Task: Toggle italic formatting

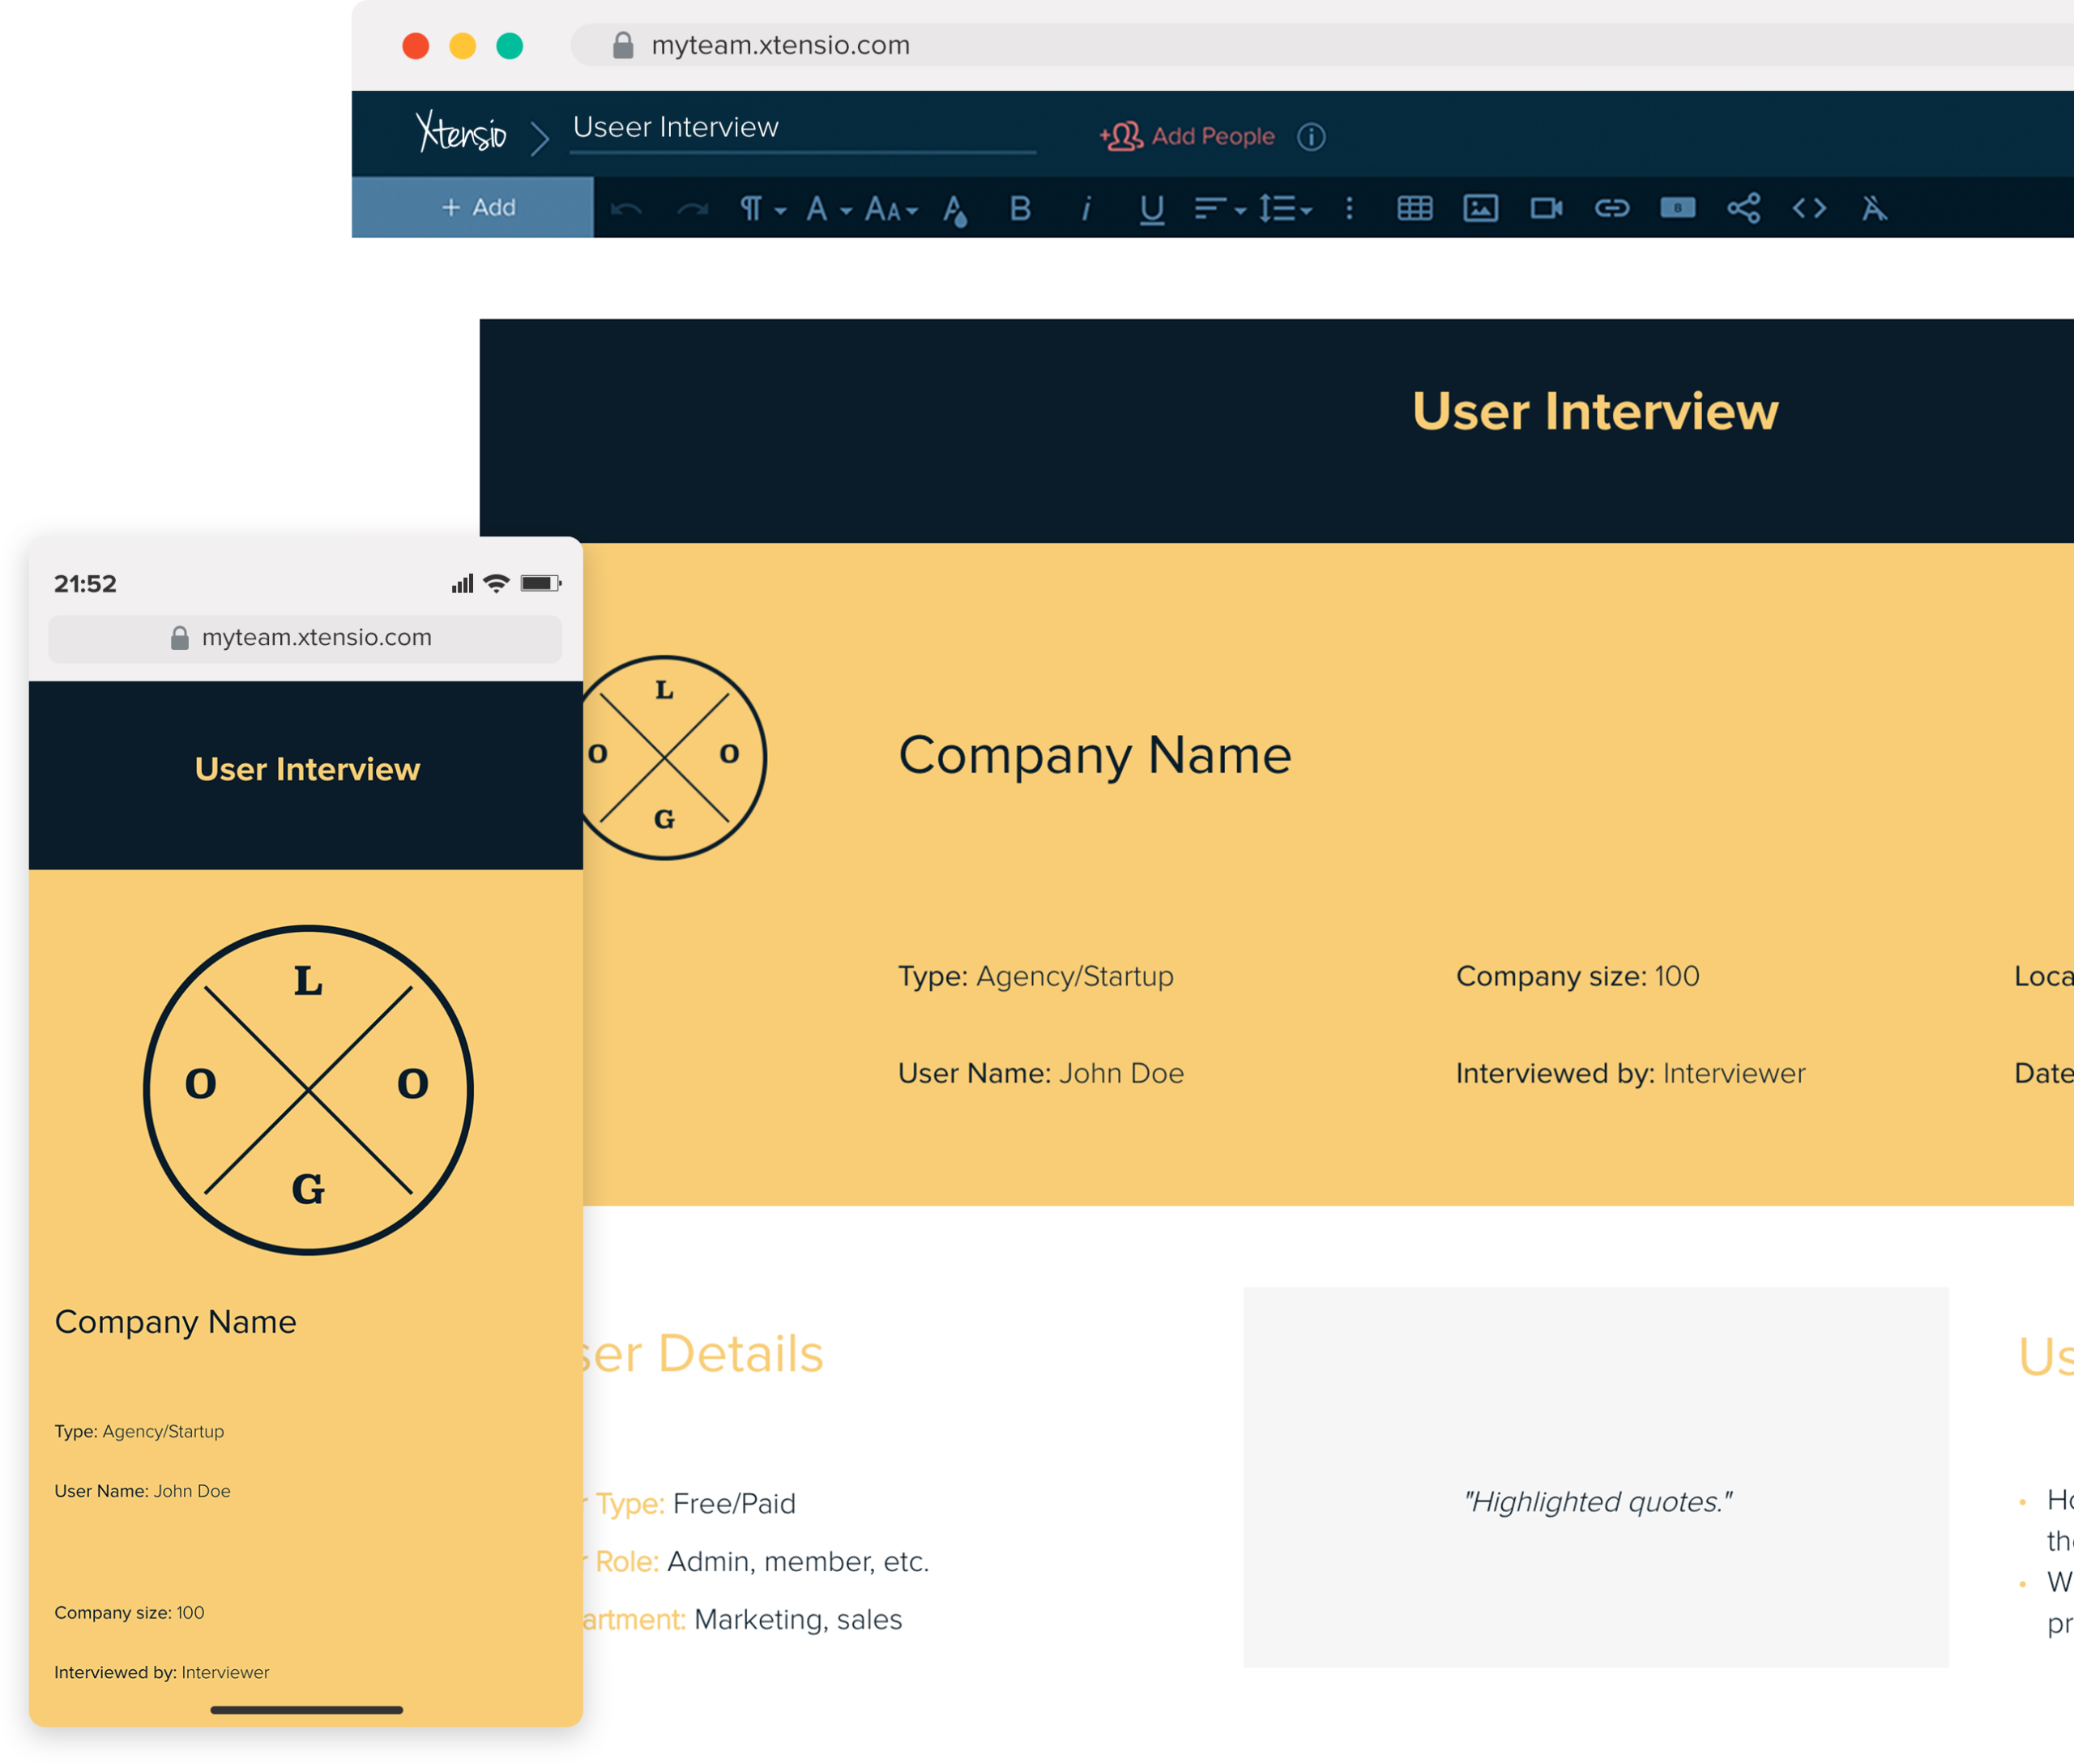Action: click(1086, 208)
